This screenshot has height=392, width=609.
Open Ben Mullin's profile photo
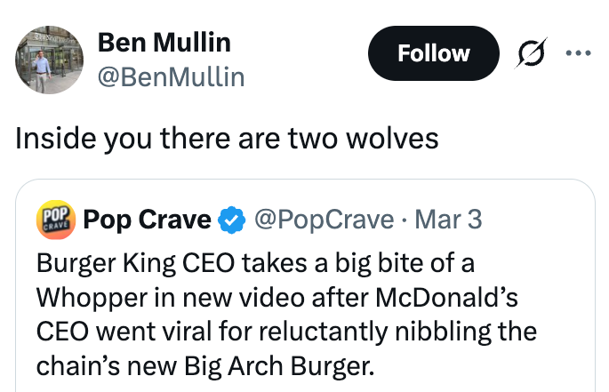[49, 60]
